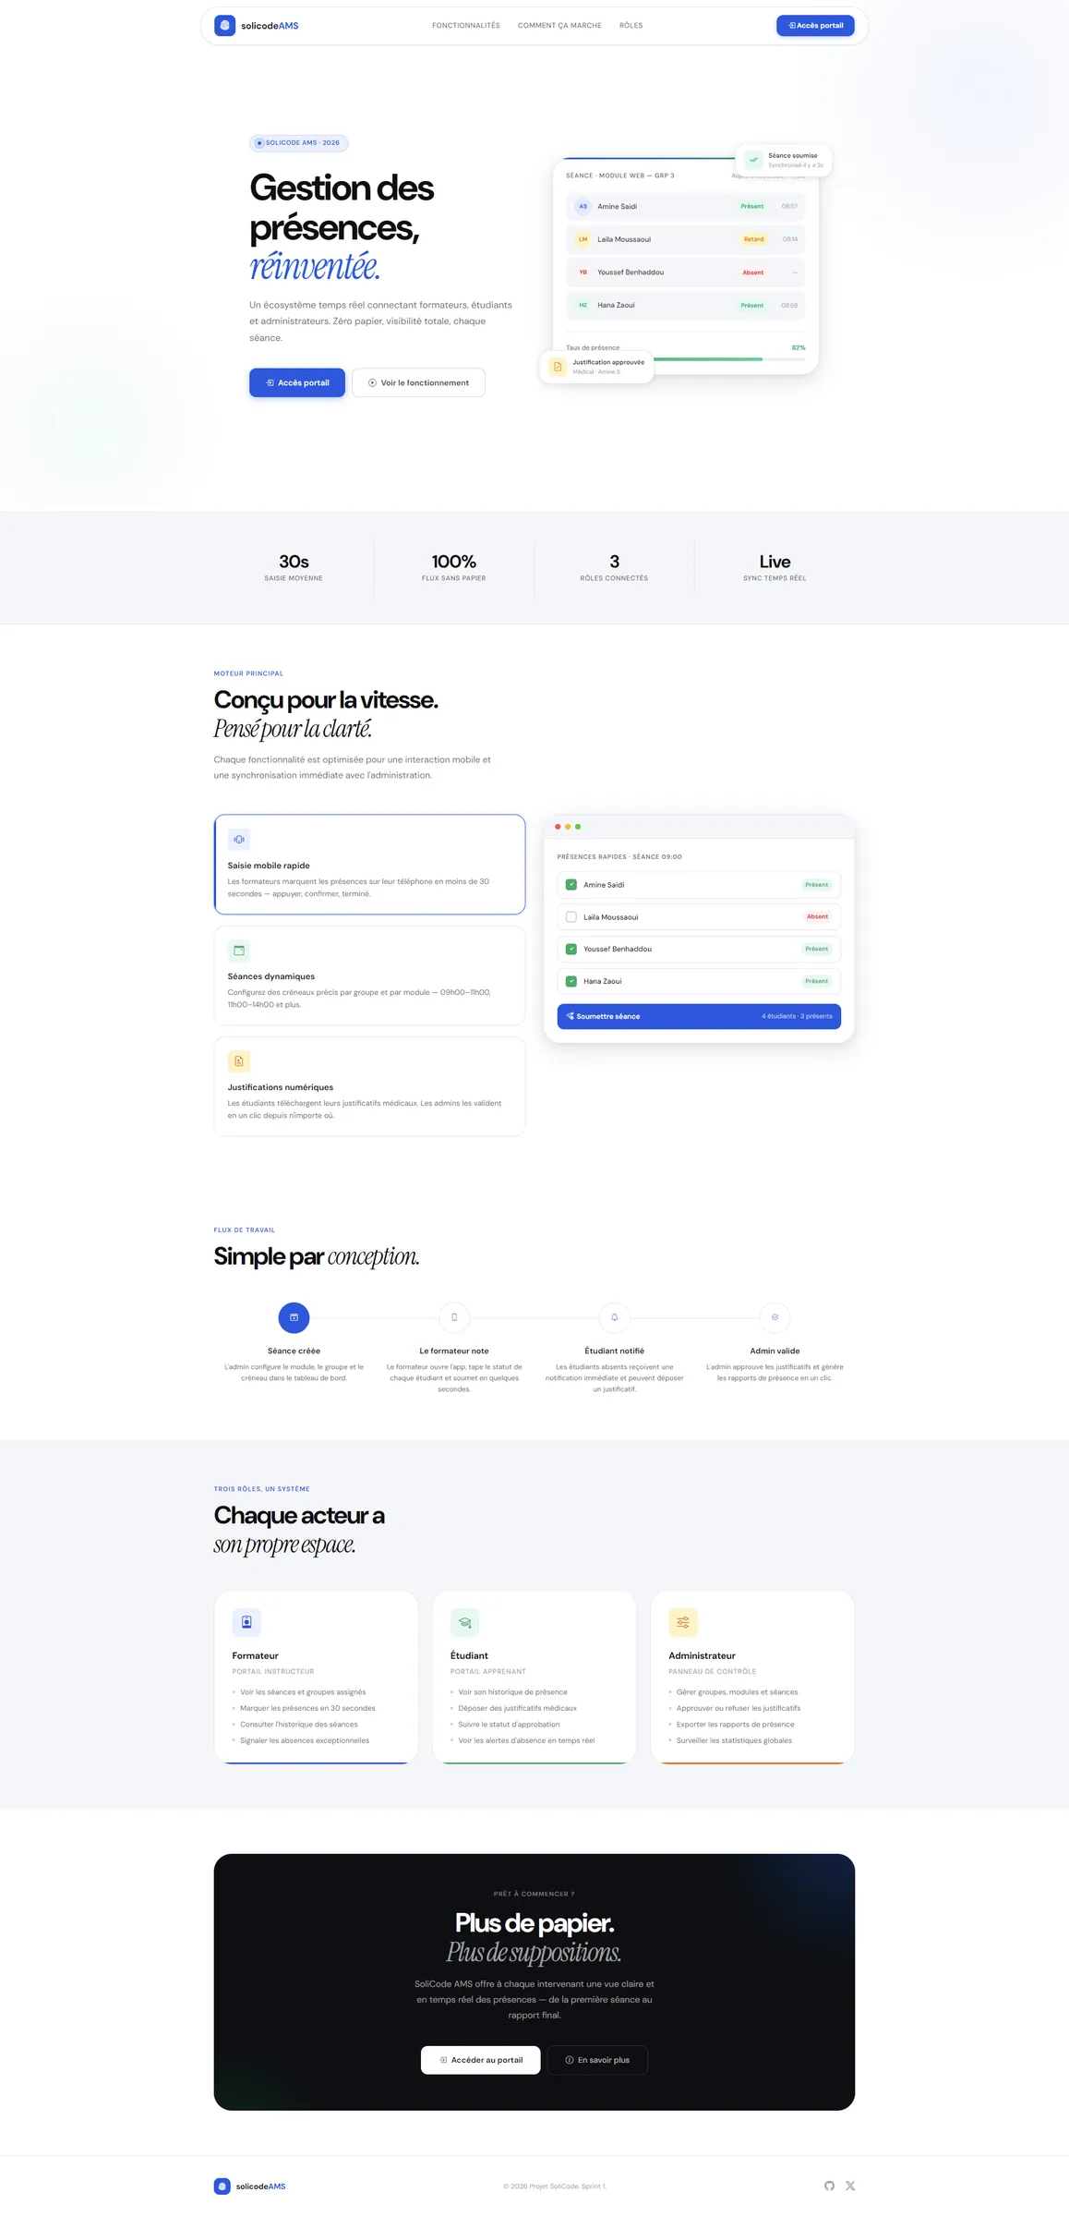Select the LM avatar for Laila Moussaoui
This screenshot has height=2217, width=1069.
tap(583, 239)
